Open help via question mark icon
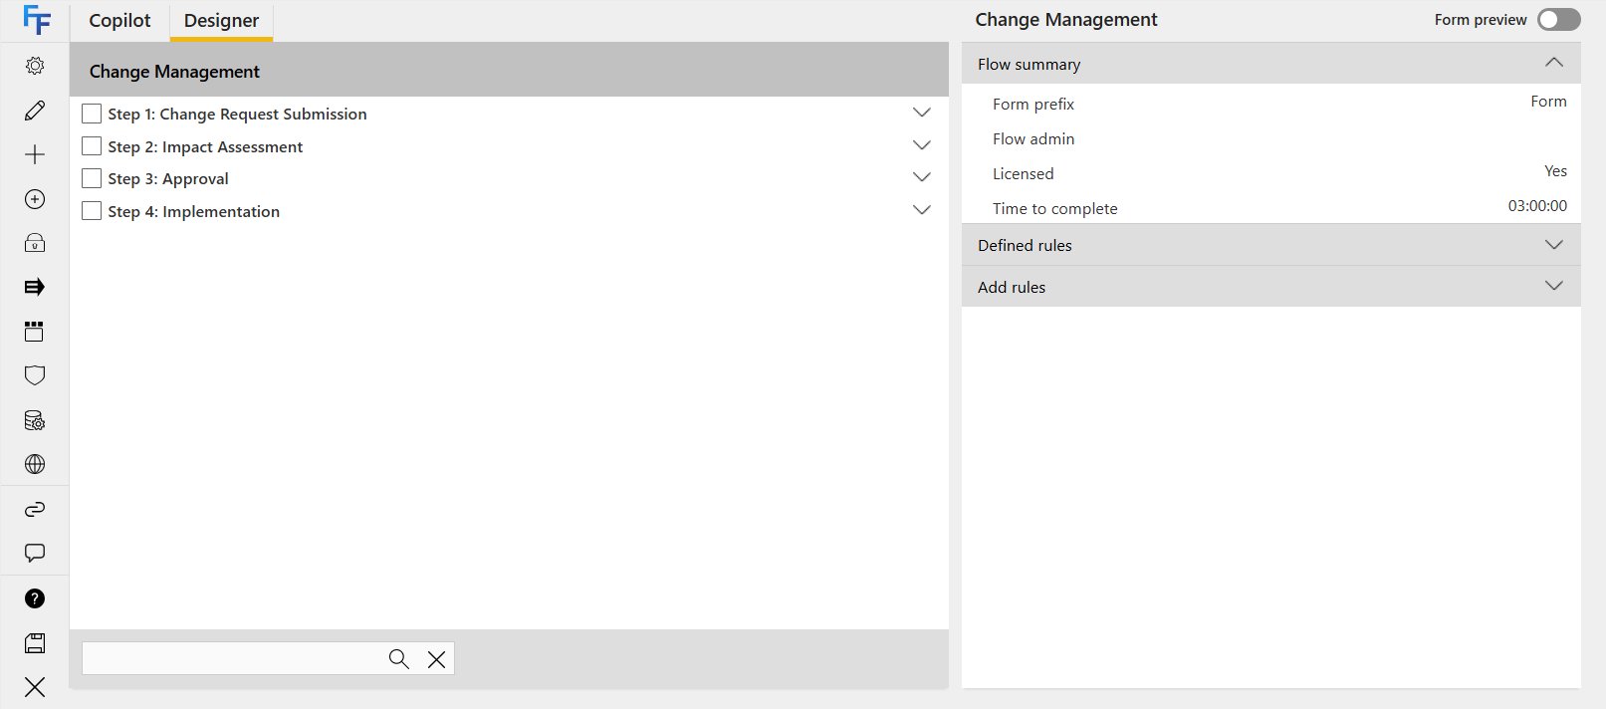This screenshot has width=1606, height=709. (35, 598)
